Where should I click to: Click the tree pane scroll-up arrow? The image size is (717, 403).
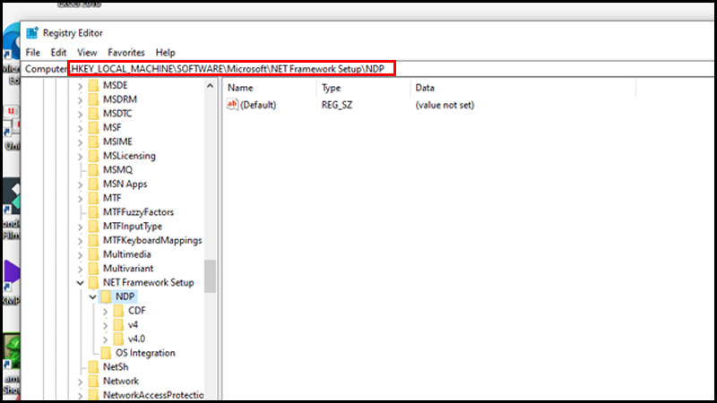210,85
